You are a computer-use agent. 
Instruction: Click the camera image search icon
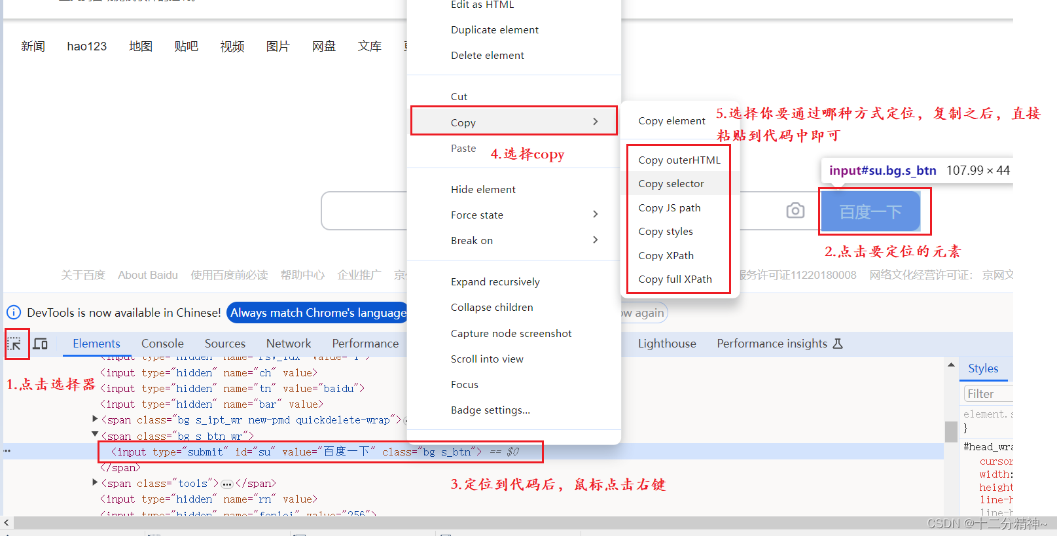(795, 211)
